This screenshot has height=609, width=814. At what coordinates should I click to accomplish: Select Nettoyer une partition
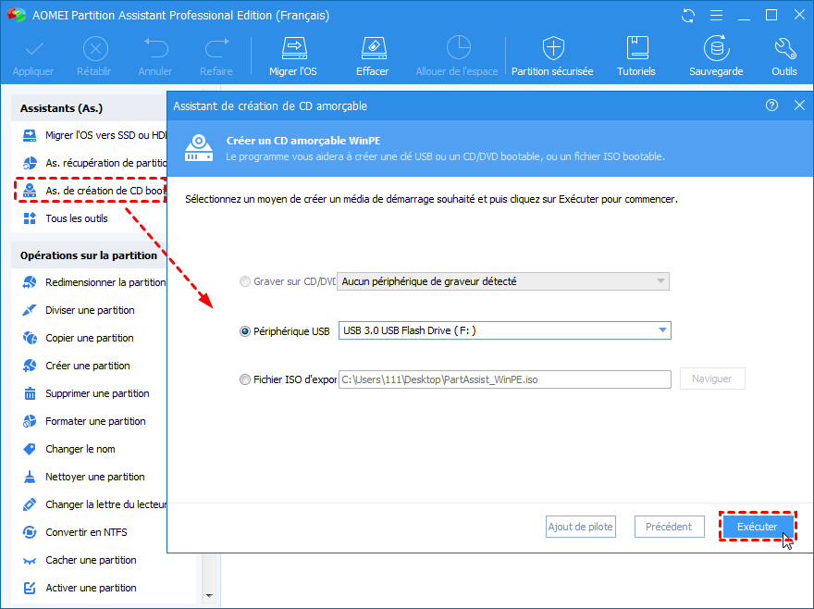click(x=83, y=477)
